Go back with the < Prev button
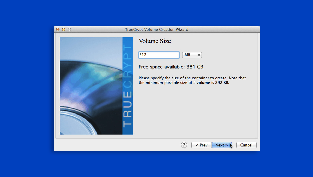Screen dimensions: 313x177 coord(201,145)
